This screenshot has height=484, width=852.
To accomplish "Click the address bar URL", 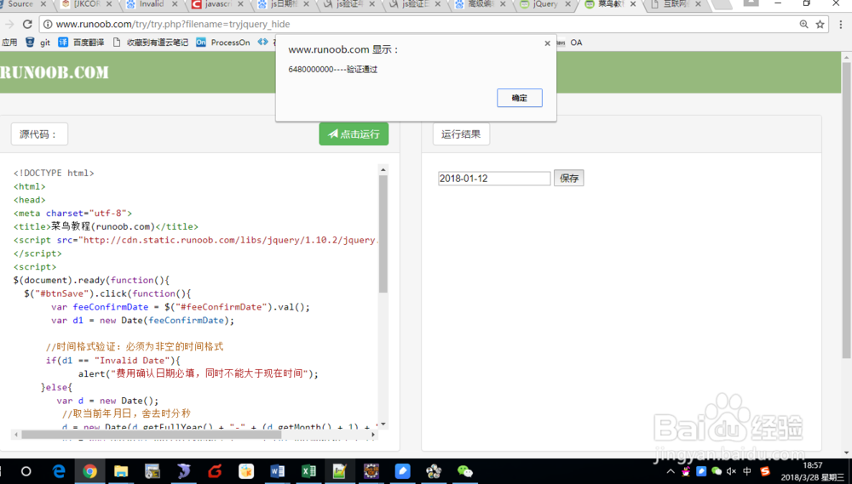I will tap(173, 24).
